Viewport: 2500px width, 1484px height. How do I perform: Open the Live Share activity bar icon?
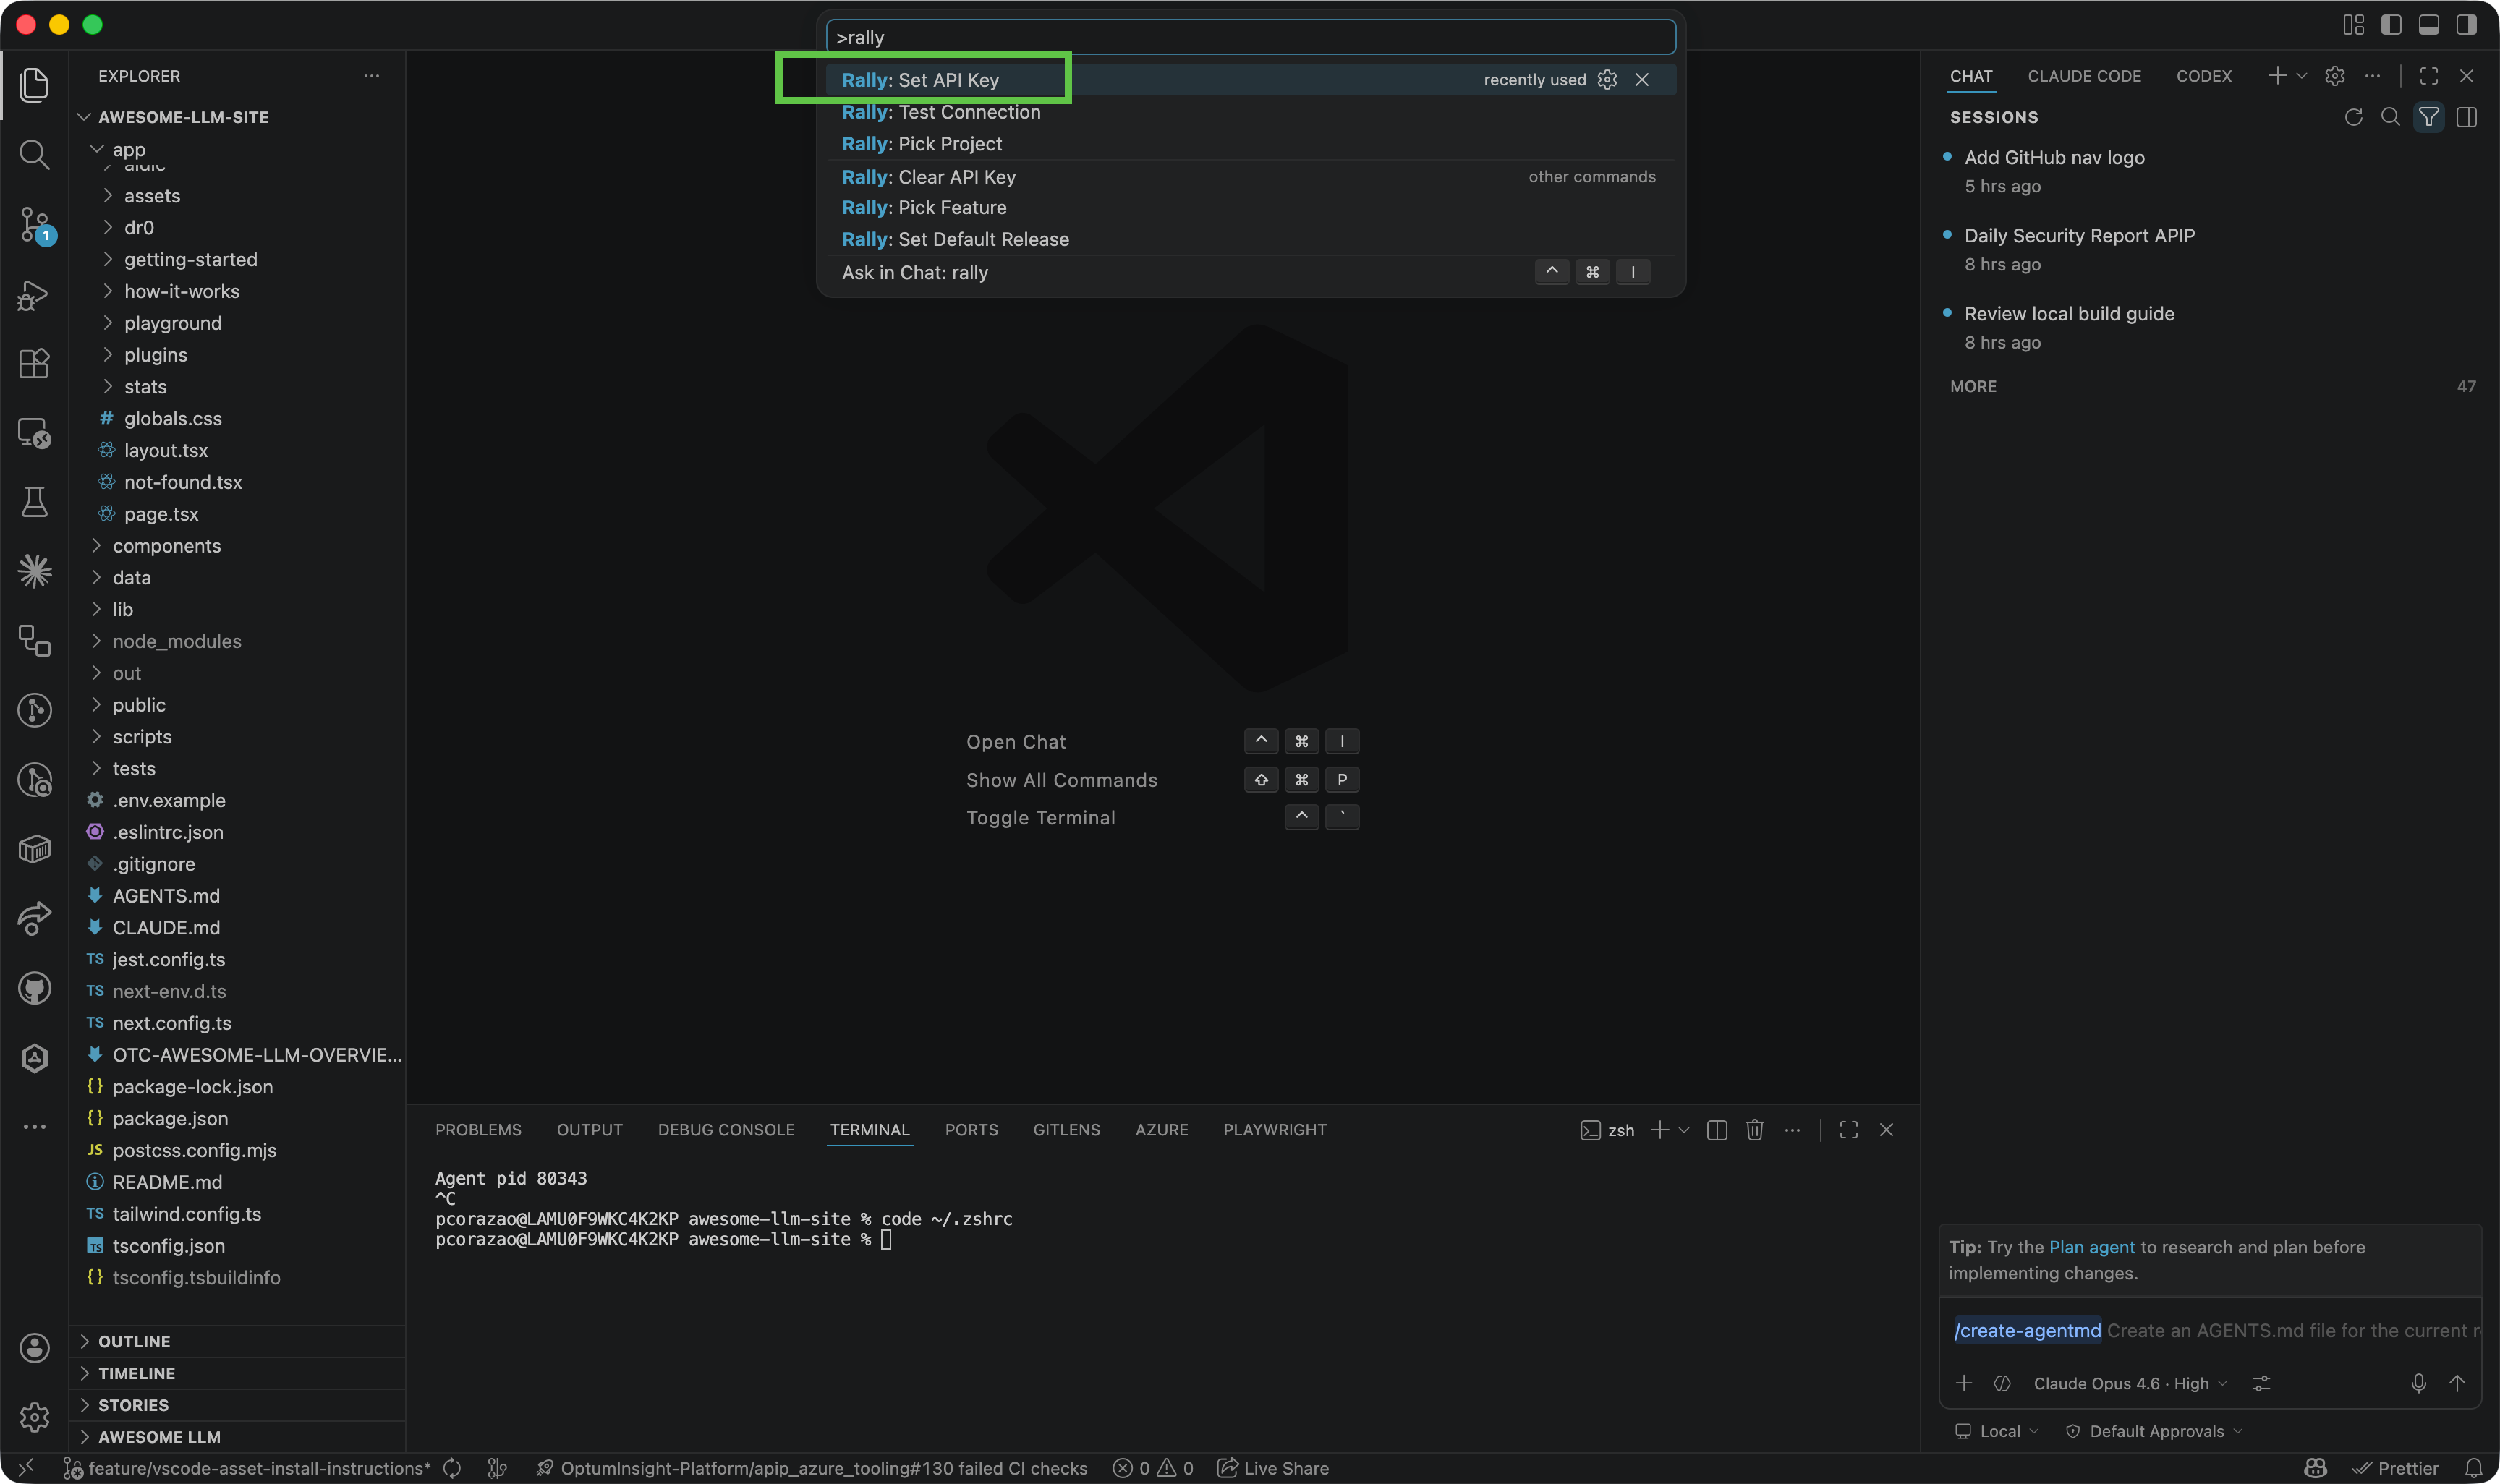(x=34, y=918)
